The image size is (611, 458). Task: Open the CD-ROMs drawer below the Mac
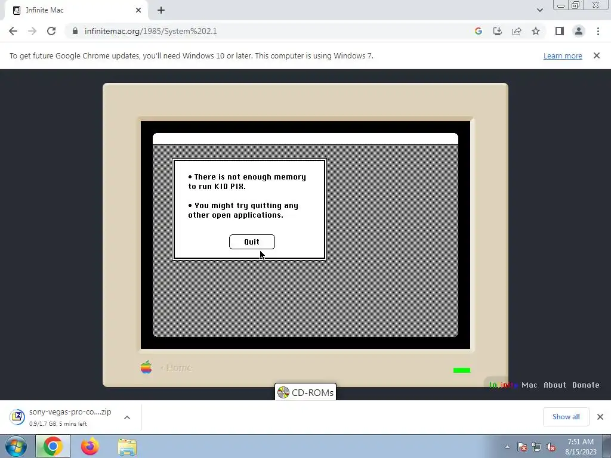pos(305,392)
